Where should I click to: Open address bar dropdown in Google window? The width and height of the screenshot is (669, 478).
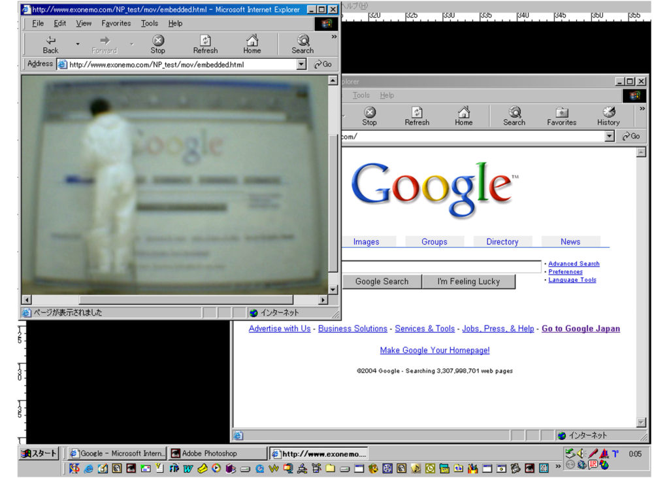point(610,136)
